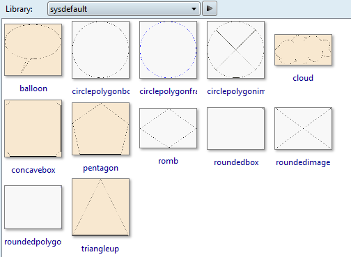351x257 pixels.
Task: Choose the roundedbox shape thumbnail
Action: (x=235, y=128)
